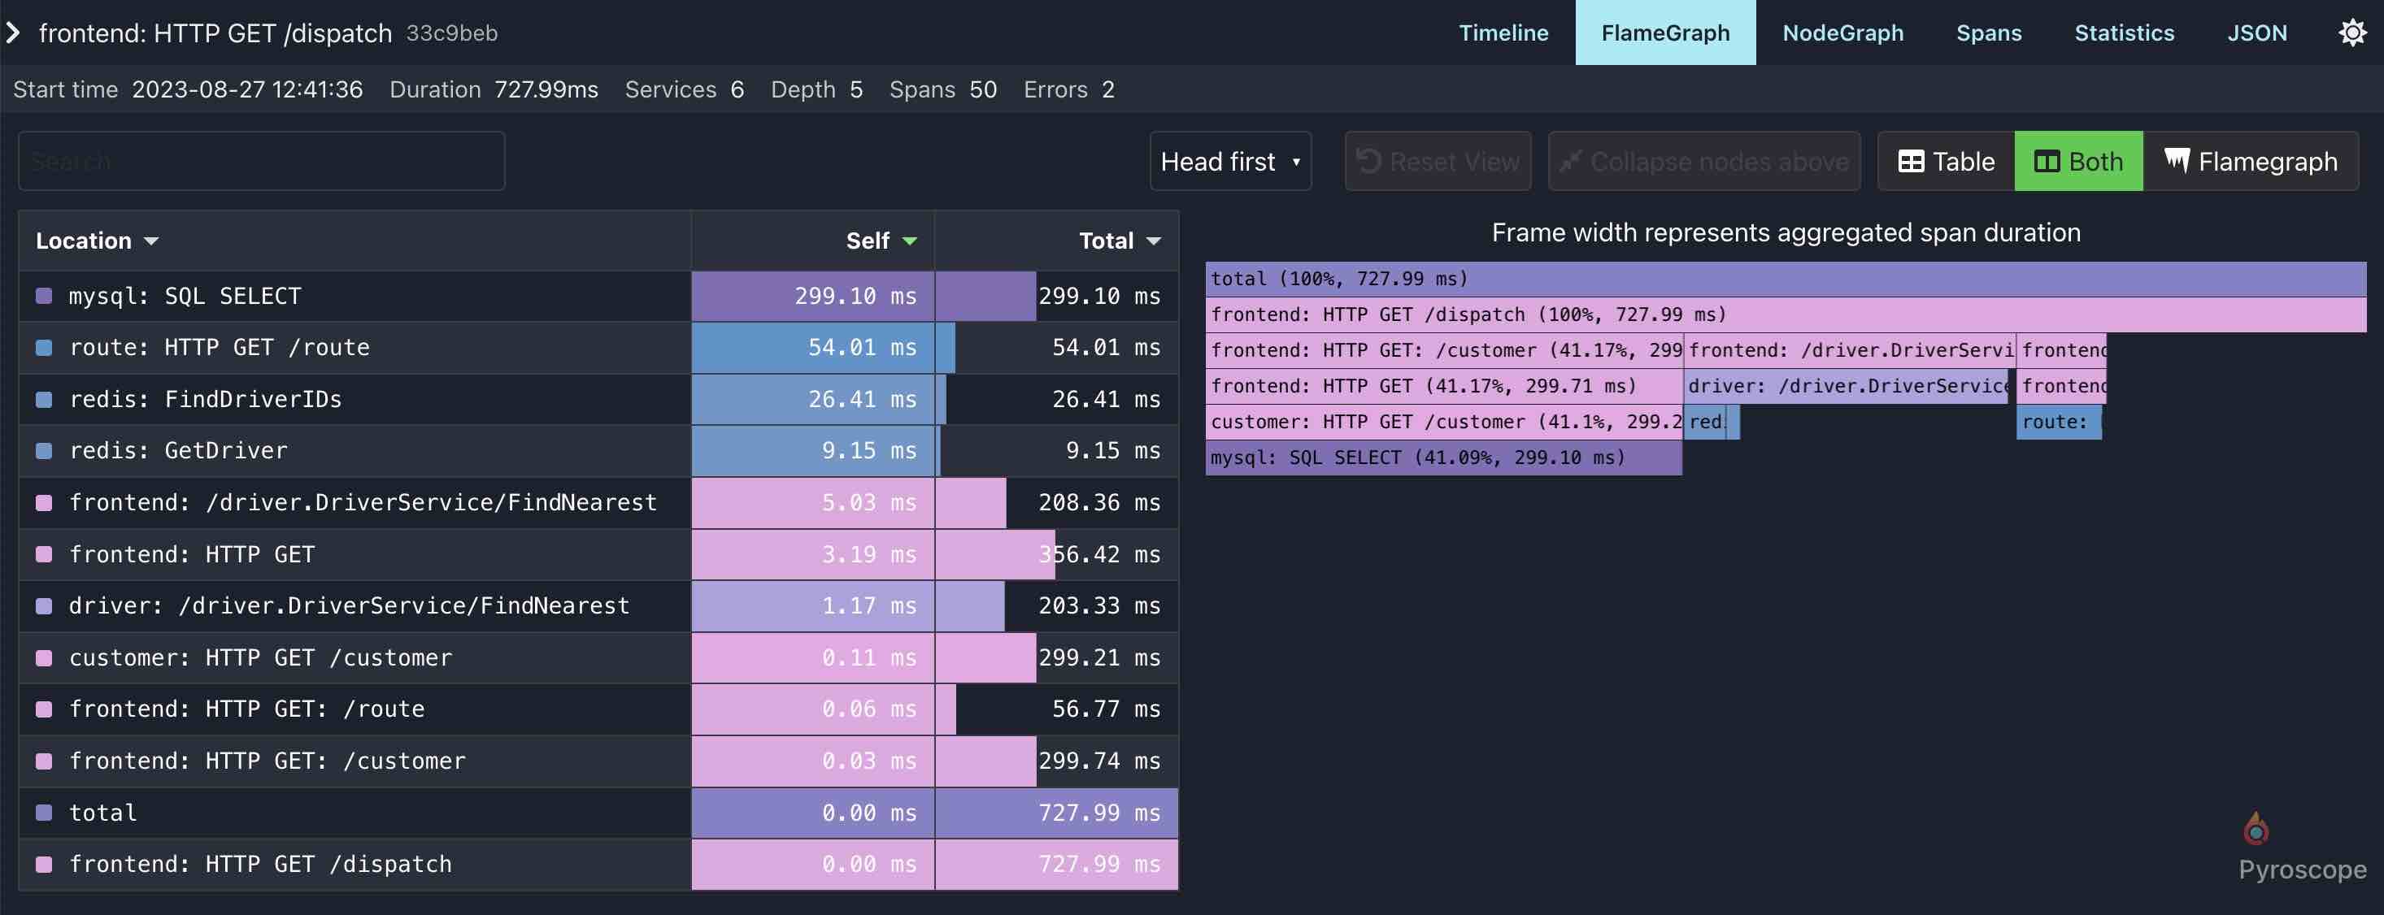This screenshot has width=2384, height=915.
Task: Expand the Head first sort dropdown
Action: point(1229,159)
